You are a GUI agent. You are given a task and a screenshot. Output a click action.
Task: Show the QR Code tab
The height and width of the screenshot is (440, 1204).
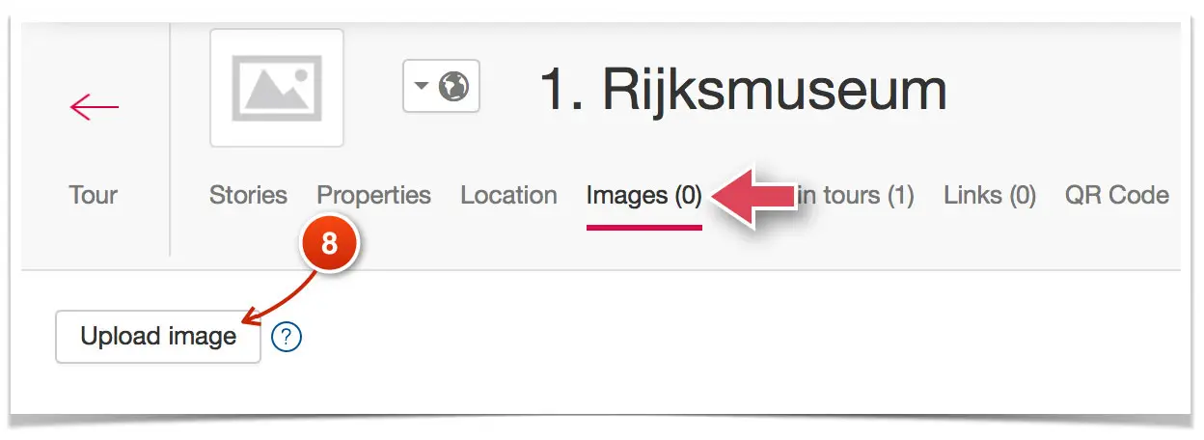[x=1116, y=195]
